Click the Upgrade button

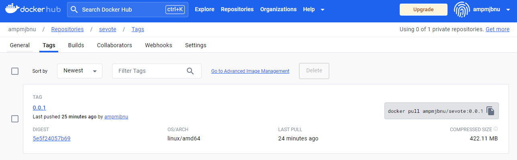click(423, 10)
